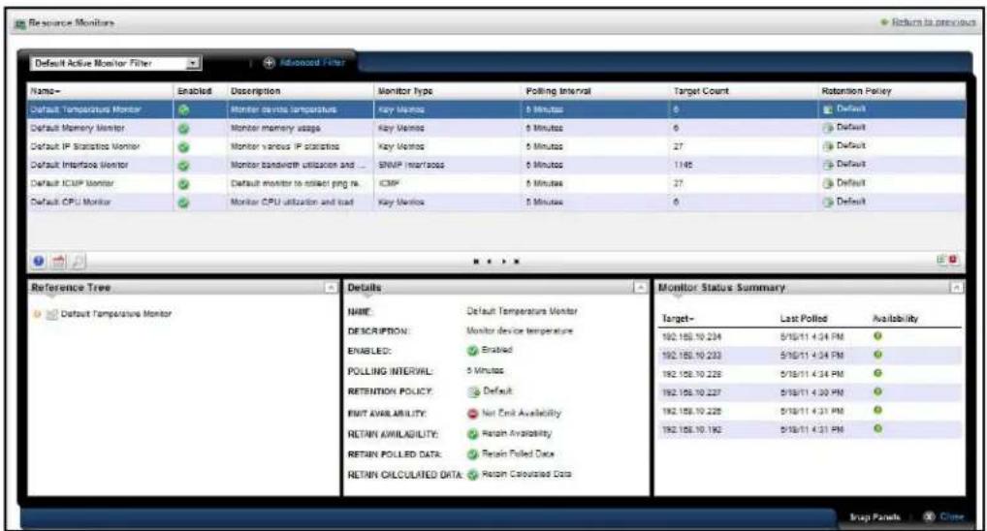Sort by Enabled column header
The width and height of the screenshot is (987, 531).
coord(195,91)
